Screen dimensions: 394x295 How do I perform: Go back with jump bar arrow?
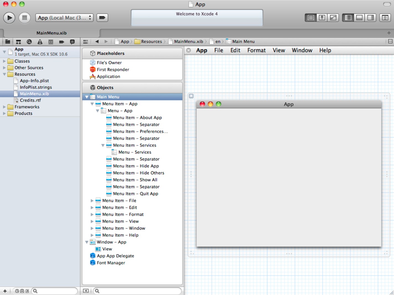(97, 42)
